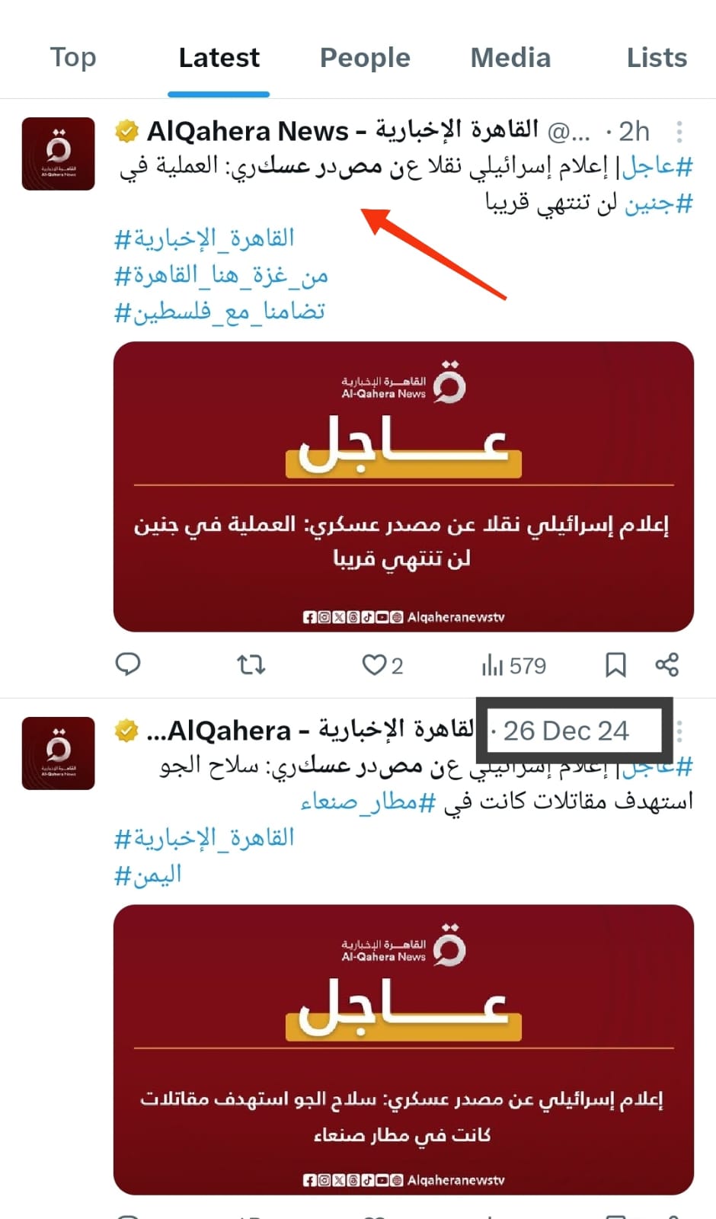716x1219 pixels.
Task: Open the #اليمن hashtag link
Action: [148, 875]
